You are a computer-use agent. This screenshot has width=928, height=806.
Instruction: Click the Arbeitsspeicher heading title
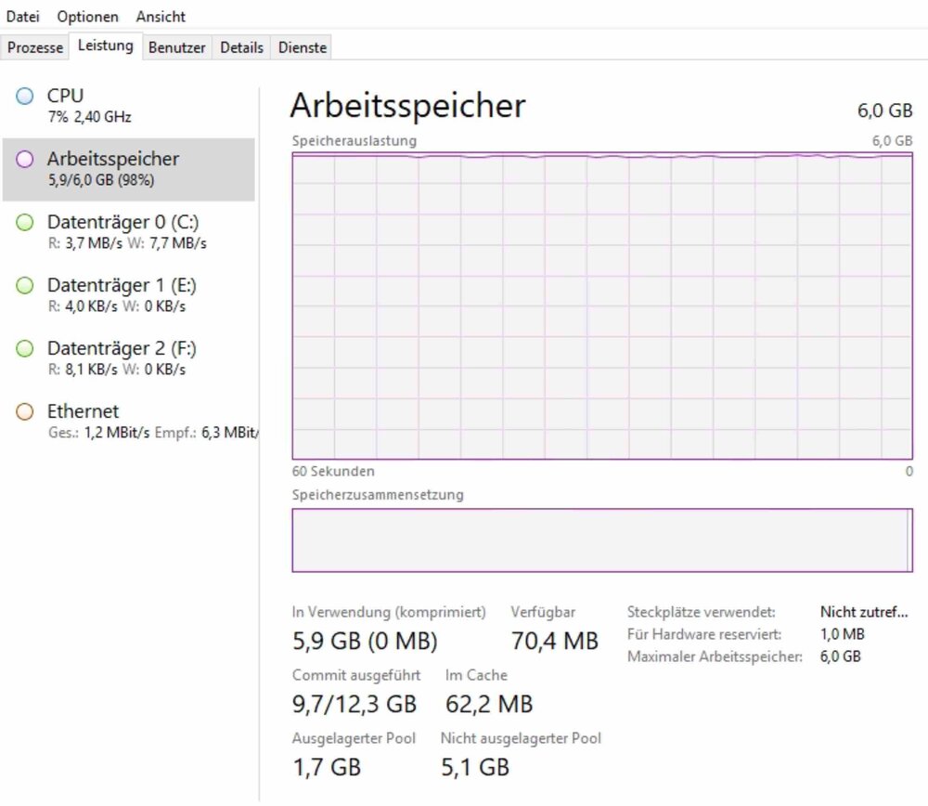[x=407, y=106]
